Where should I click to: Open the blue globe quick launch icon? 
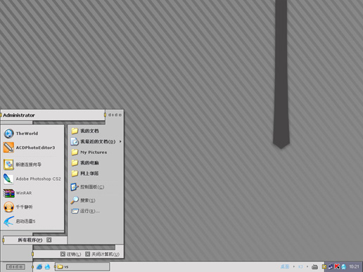point(47,267)
